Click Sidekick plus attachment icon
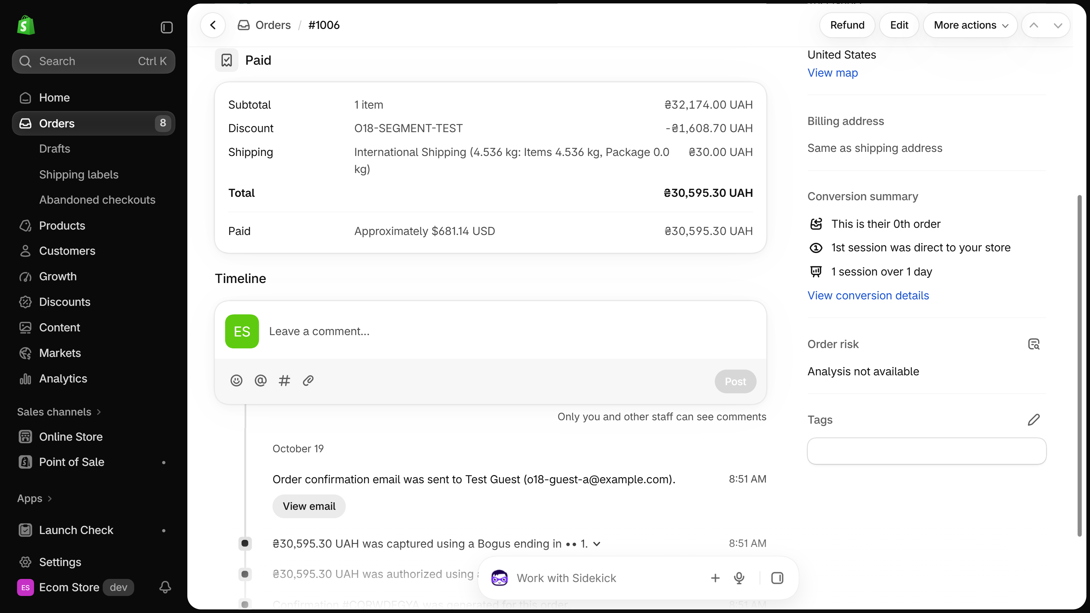 point(715,578)
